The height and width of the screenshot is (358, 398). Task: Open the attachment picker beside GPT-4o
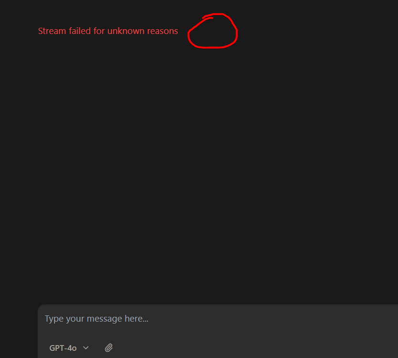click(108, 347)
